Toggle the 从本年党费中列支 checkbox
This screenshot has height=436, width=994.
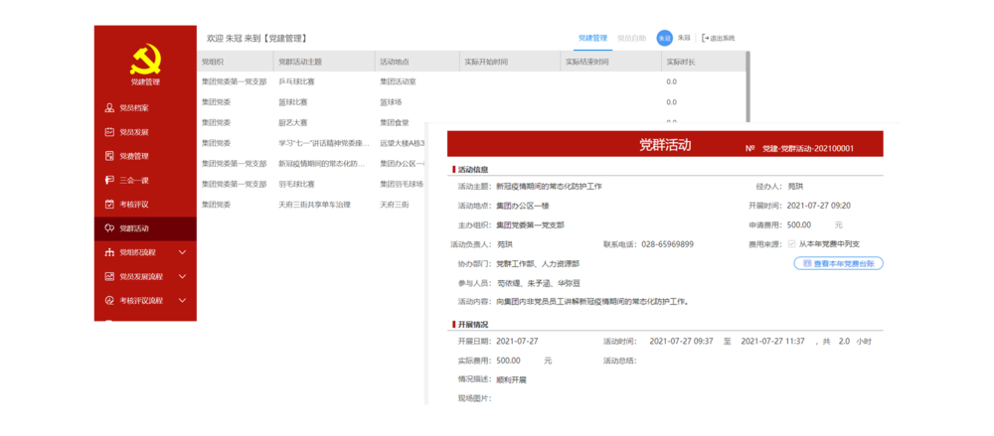point(791,243)
